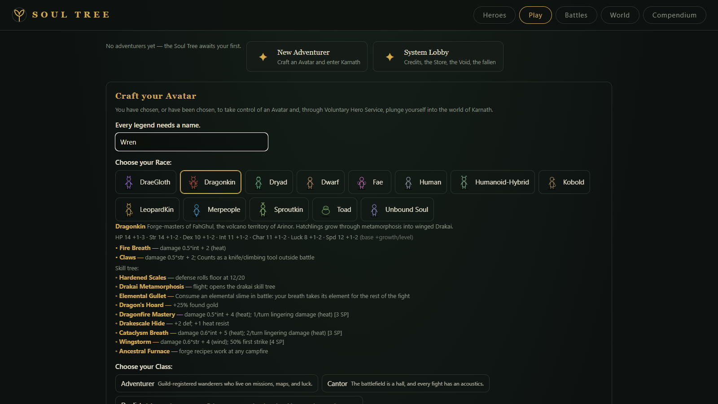Click the avatar name input field
The image size is (718, 404).
click(192, 142)
